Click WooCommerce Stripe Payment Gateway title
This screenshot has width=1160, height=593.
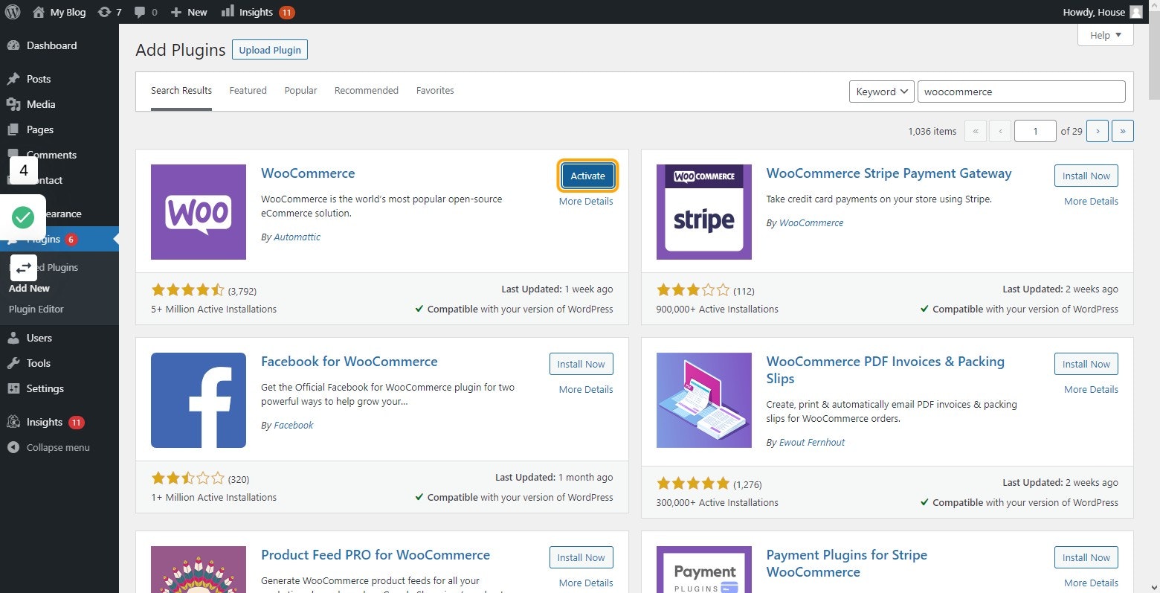(x=889, y=173)
